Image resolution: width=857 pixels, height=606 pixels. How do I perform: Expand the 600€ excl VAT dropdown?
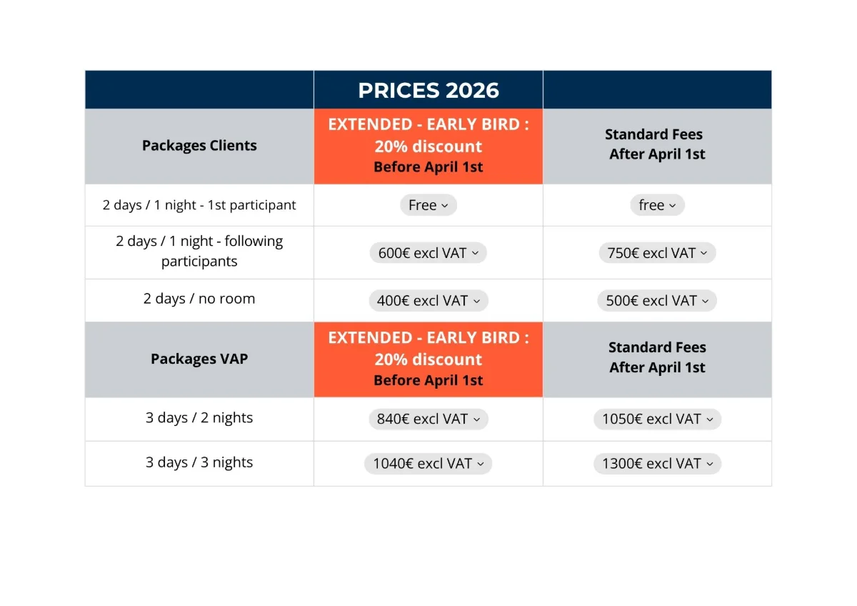click(428, 253)
